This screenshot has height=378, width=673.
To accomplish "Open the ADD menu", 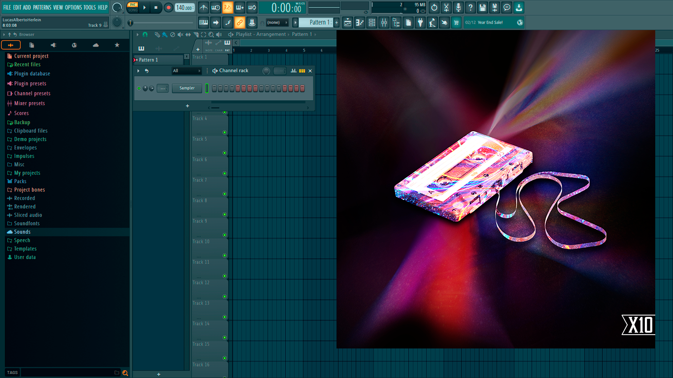I will tap(27, 7).
